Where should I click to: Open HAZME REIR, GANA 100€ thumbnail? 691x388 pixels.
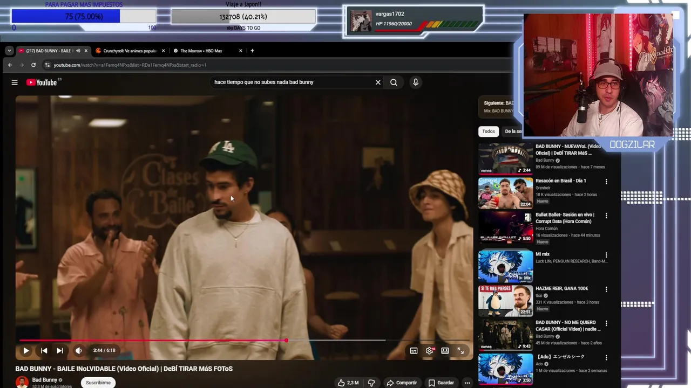[x=505, y=301]
